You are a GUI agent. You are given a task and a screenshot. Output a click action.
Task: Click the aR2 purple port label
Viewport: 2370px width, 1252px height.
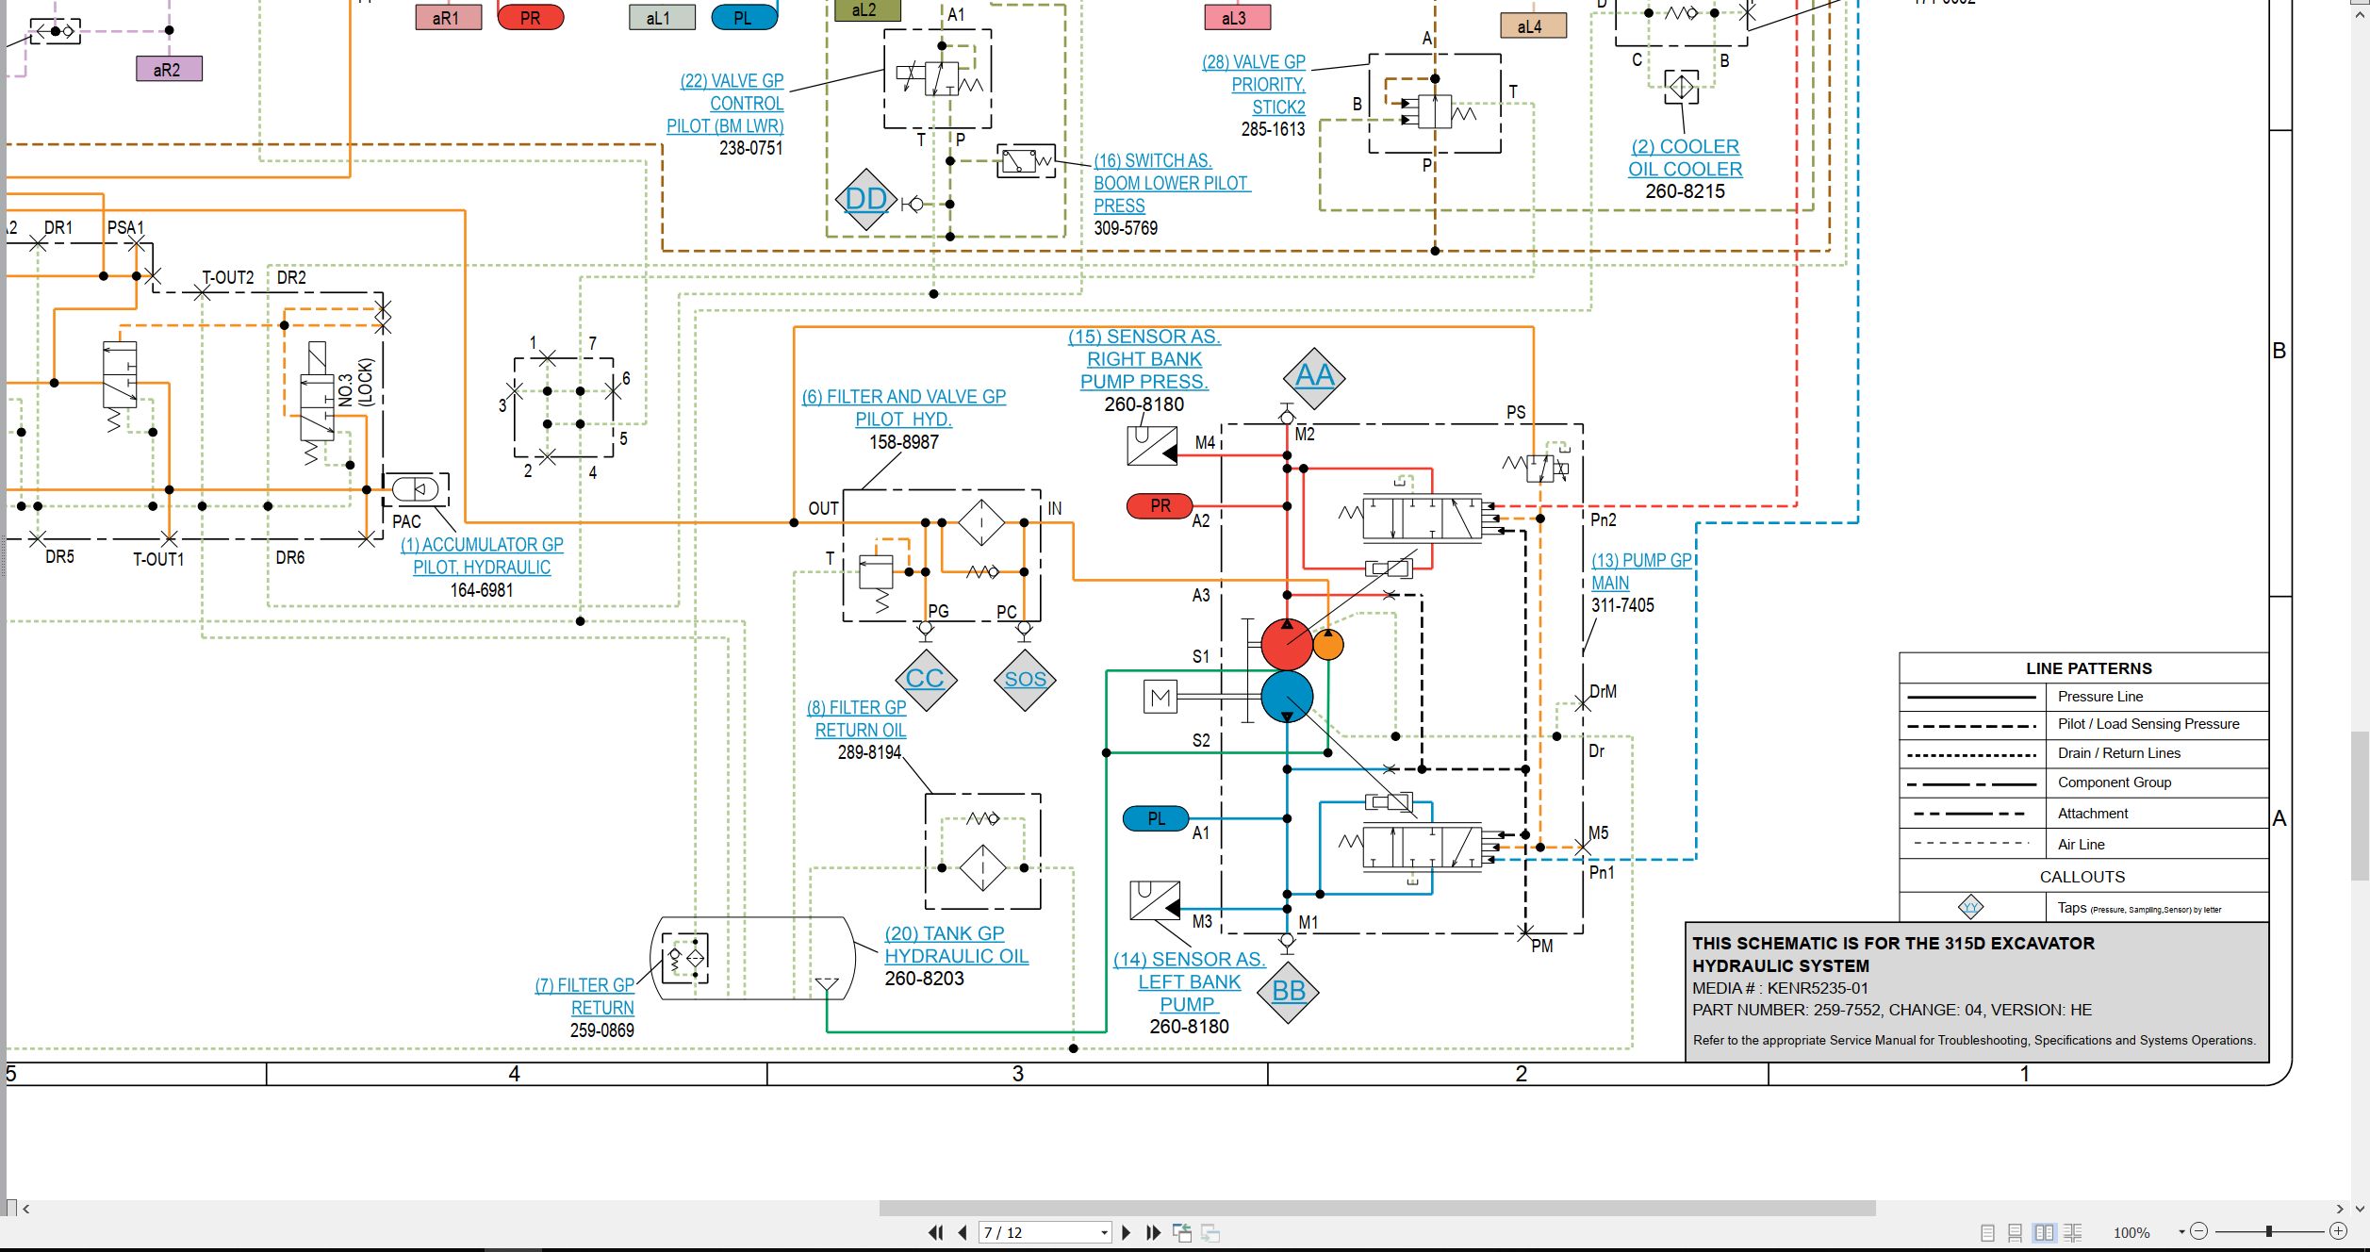[x=170, y=69]
